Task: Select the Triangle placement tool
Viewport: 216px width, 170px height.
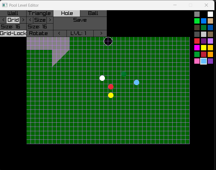Action: pos(40,13)
